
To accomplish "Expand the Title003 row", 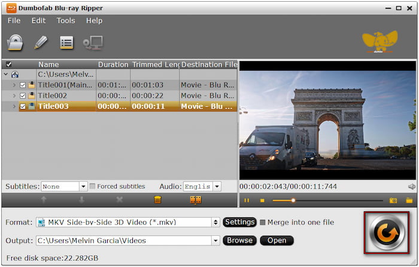I will tap(14, 107).
